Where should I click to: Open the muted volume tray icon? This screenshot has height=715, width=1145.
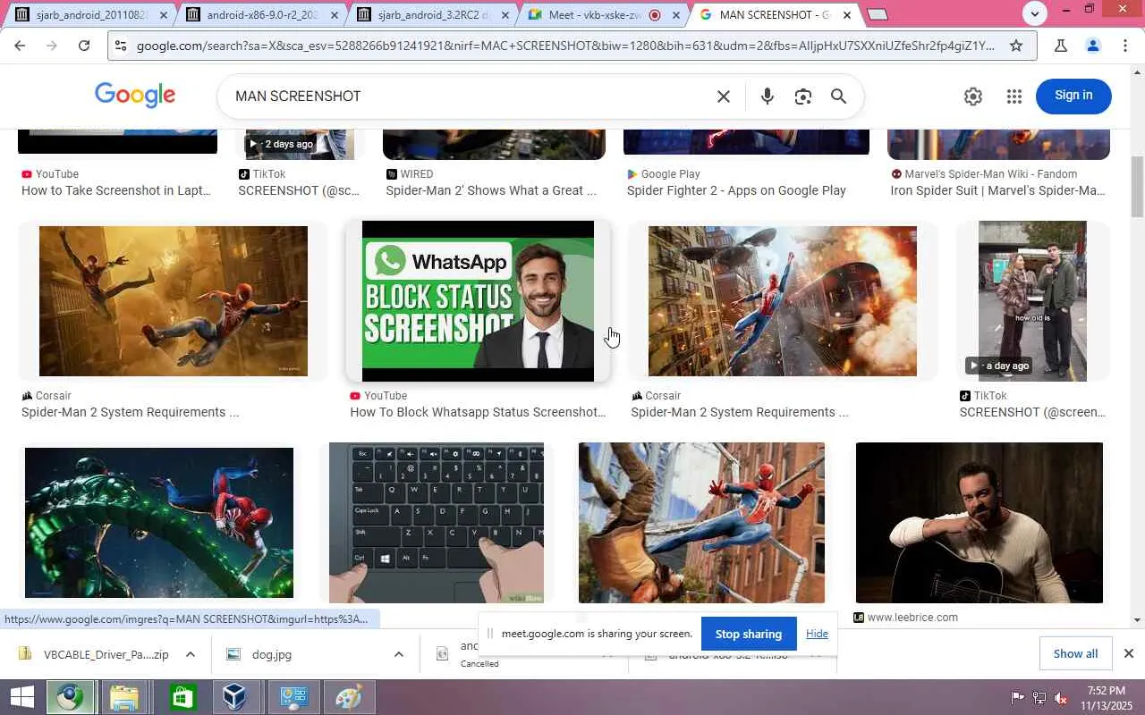coord(1061,697)
